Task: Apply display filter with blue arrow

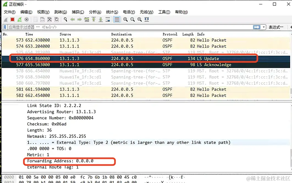Action: 257,27
